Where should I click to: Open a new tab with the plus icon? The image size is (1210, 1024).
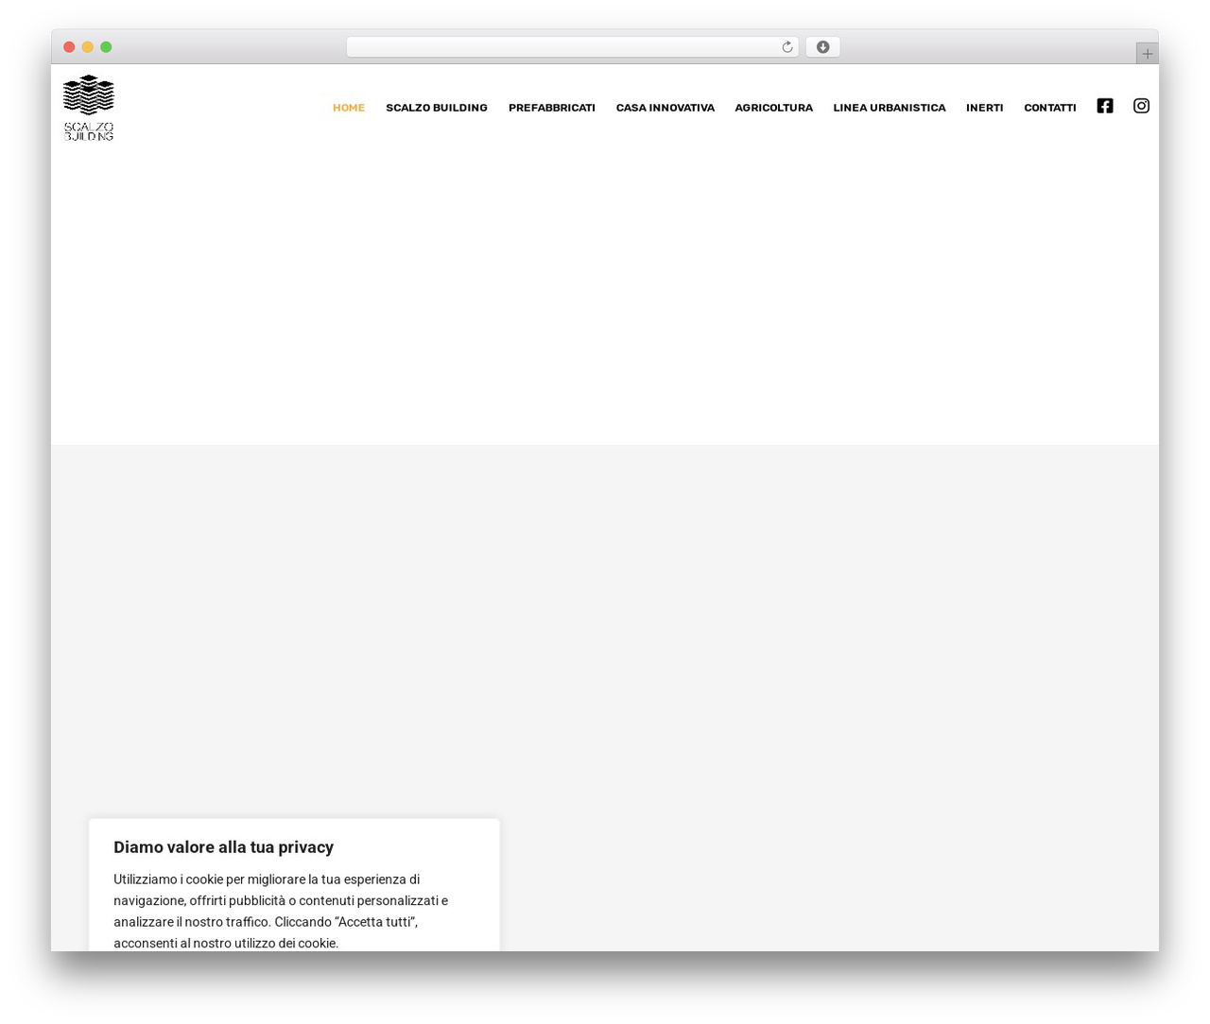tap(1147, 54)
